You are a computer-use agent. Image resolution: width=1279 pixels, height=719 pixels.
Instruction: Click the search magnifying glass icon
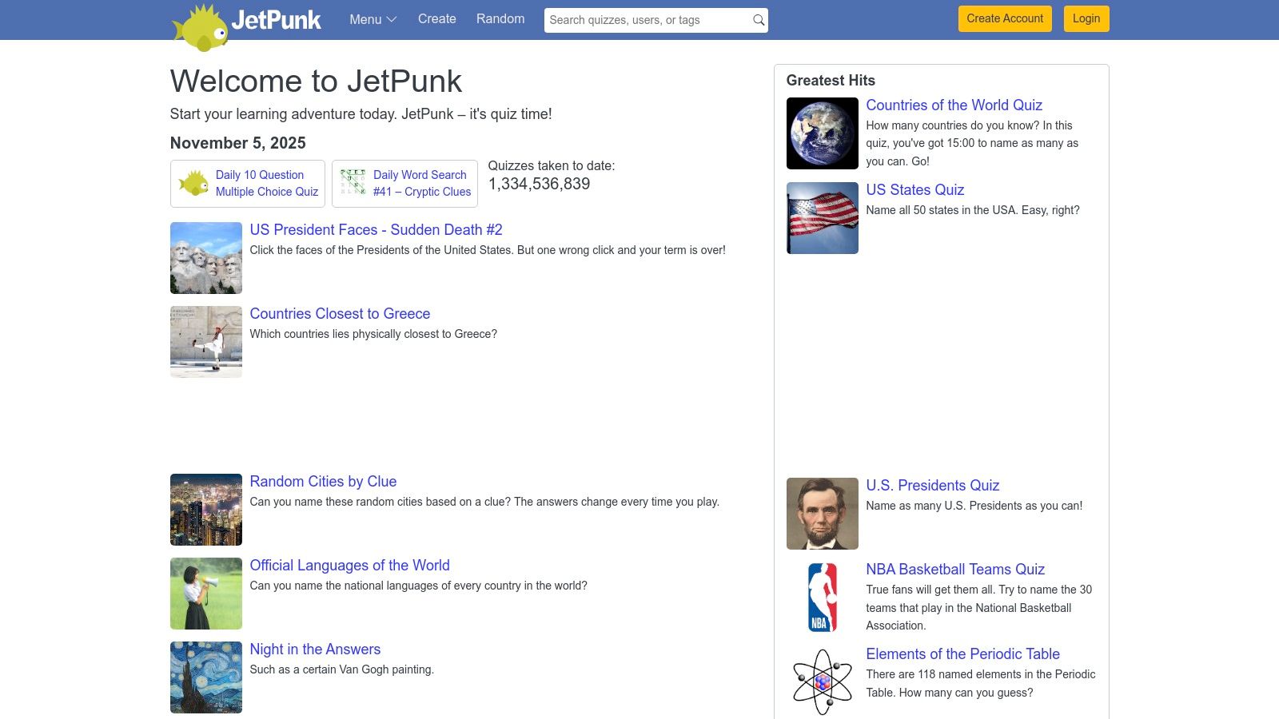757,19
